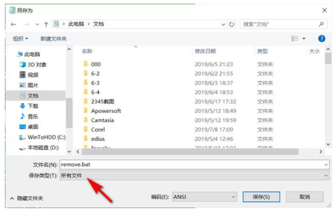Select the 6-4 folder

[95, 92]
